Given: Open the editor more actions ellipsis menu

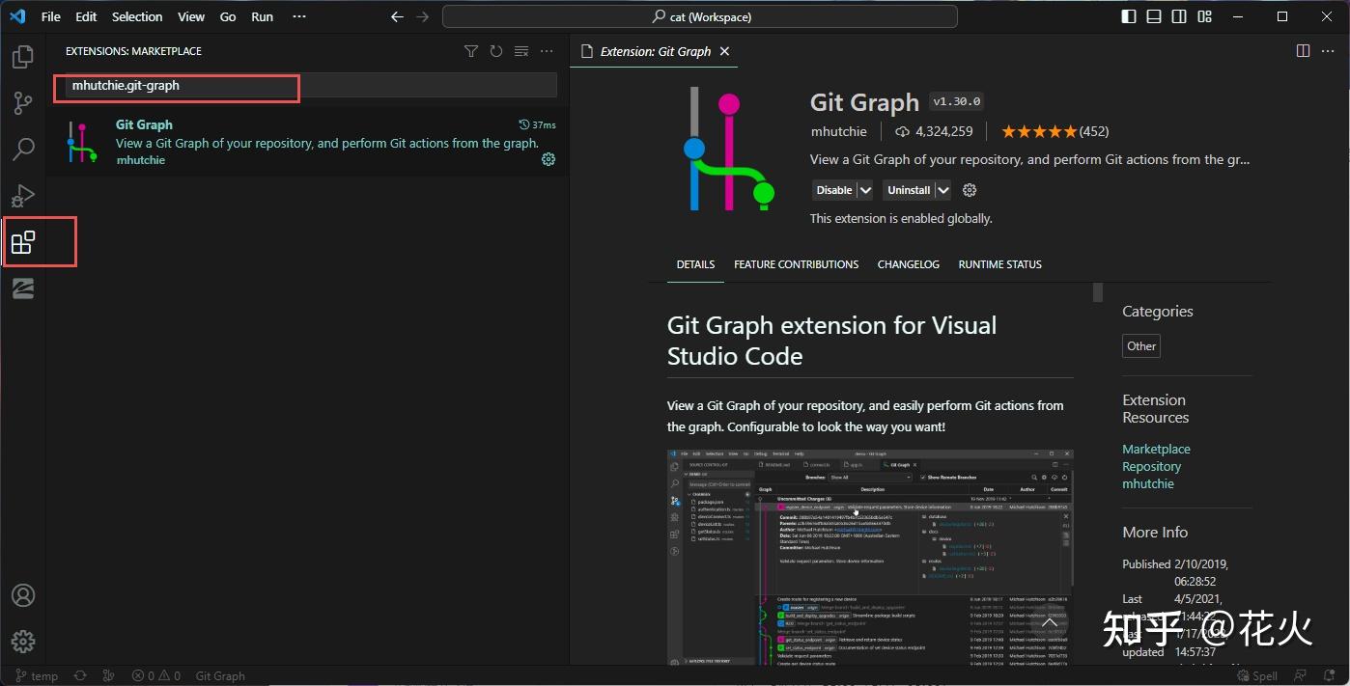Looking at the screenshot, I should click(x=1329, y=51).
